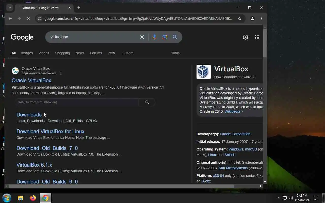Screen dimensions: 325x203
Task: Click the address bar URL
Action: coord(138,19)
